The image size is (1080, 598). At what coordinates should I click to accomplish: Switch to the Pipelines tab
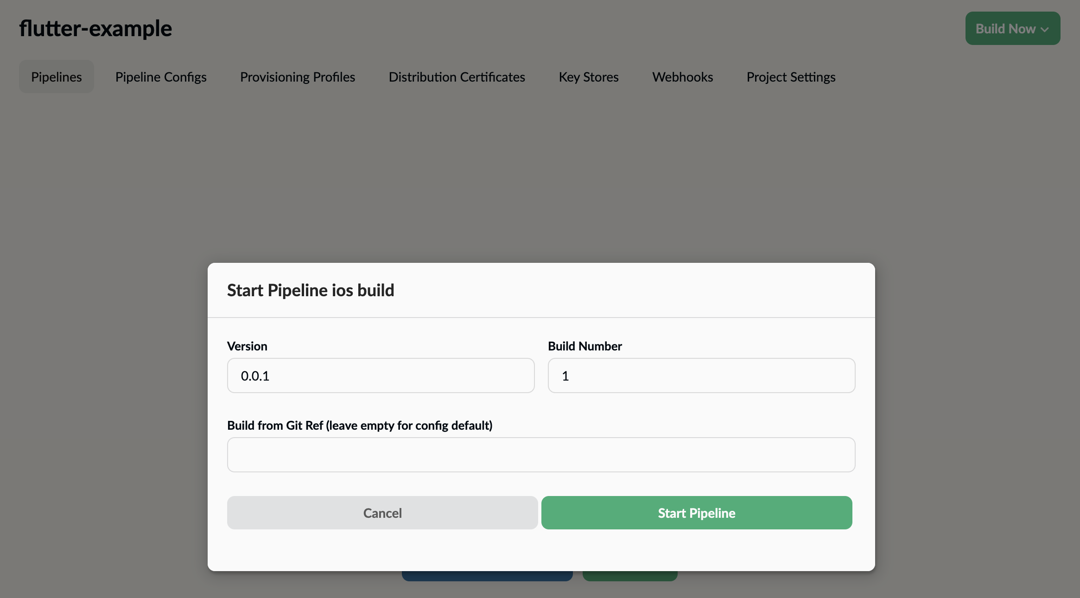(56, 77)
